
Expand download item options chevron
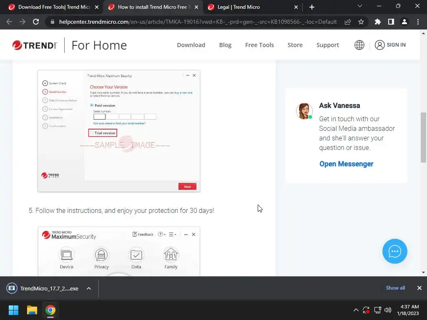[x=89, y=288]
